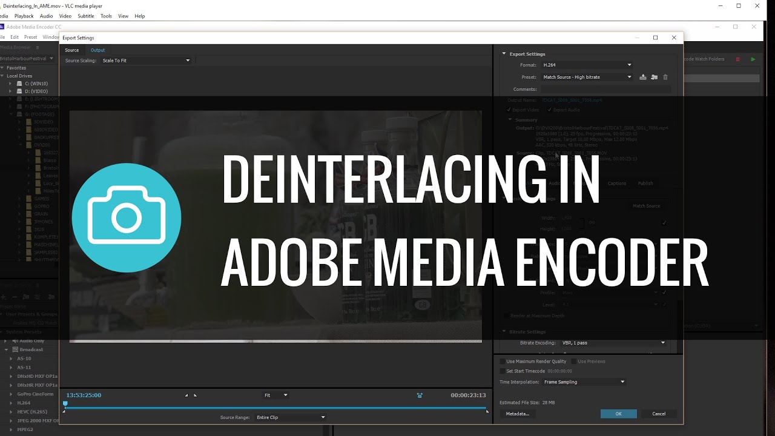Select the C: (WIN10) drive icon
775x436 pixels.
pyautogui.click(x=19, y=84)
